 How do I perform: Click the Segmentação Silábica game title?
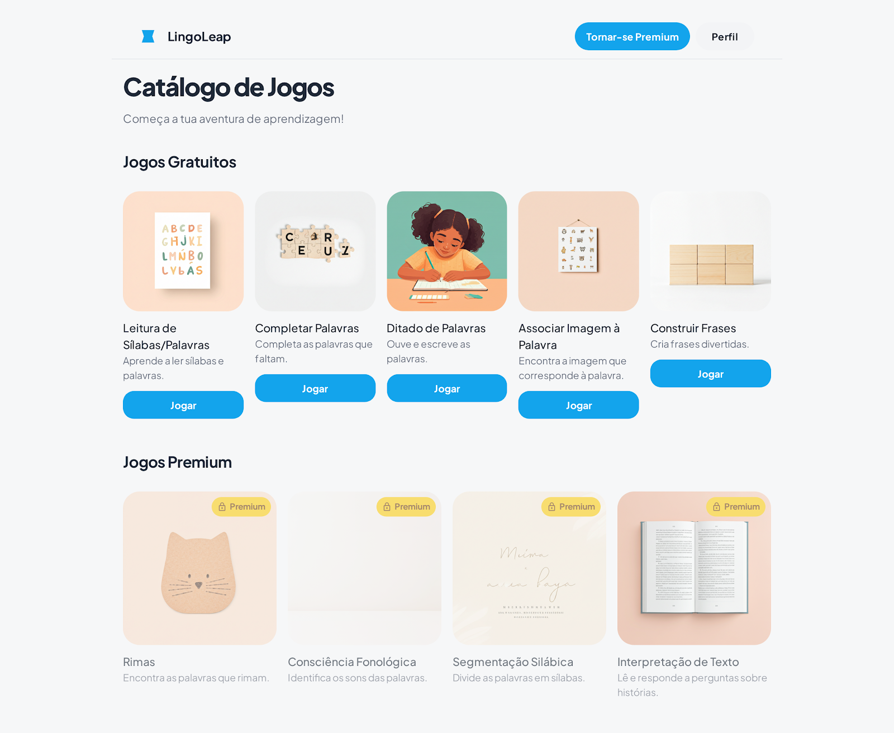(513, 662)
